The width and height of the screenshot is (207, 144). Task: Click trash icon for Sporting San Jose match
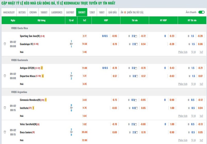(x=5, y=44)
